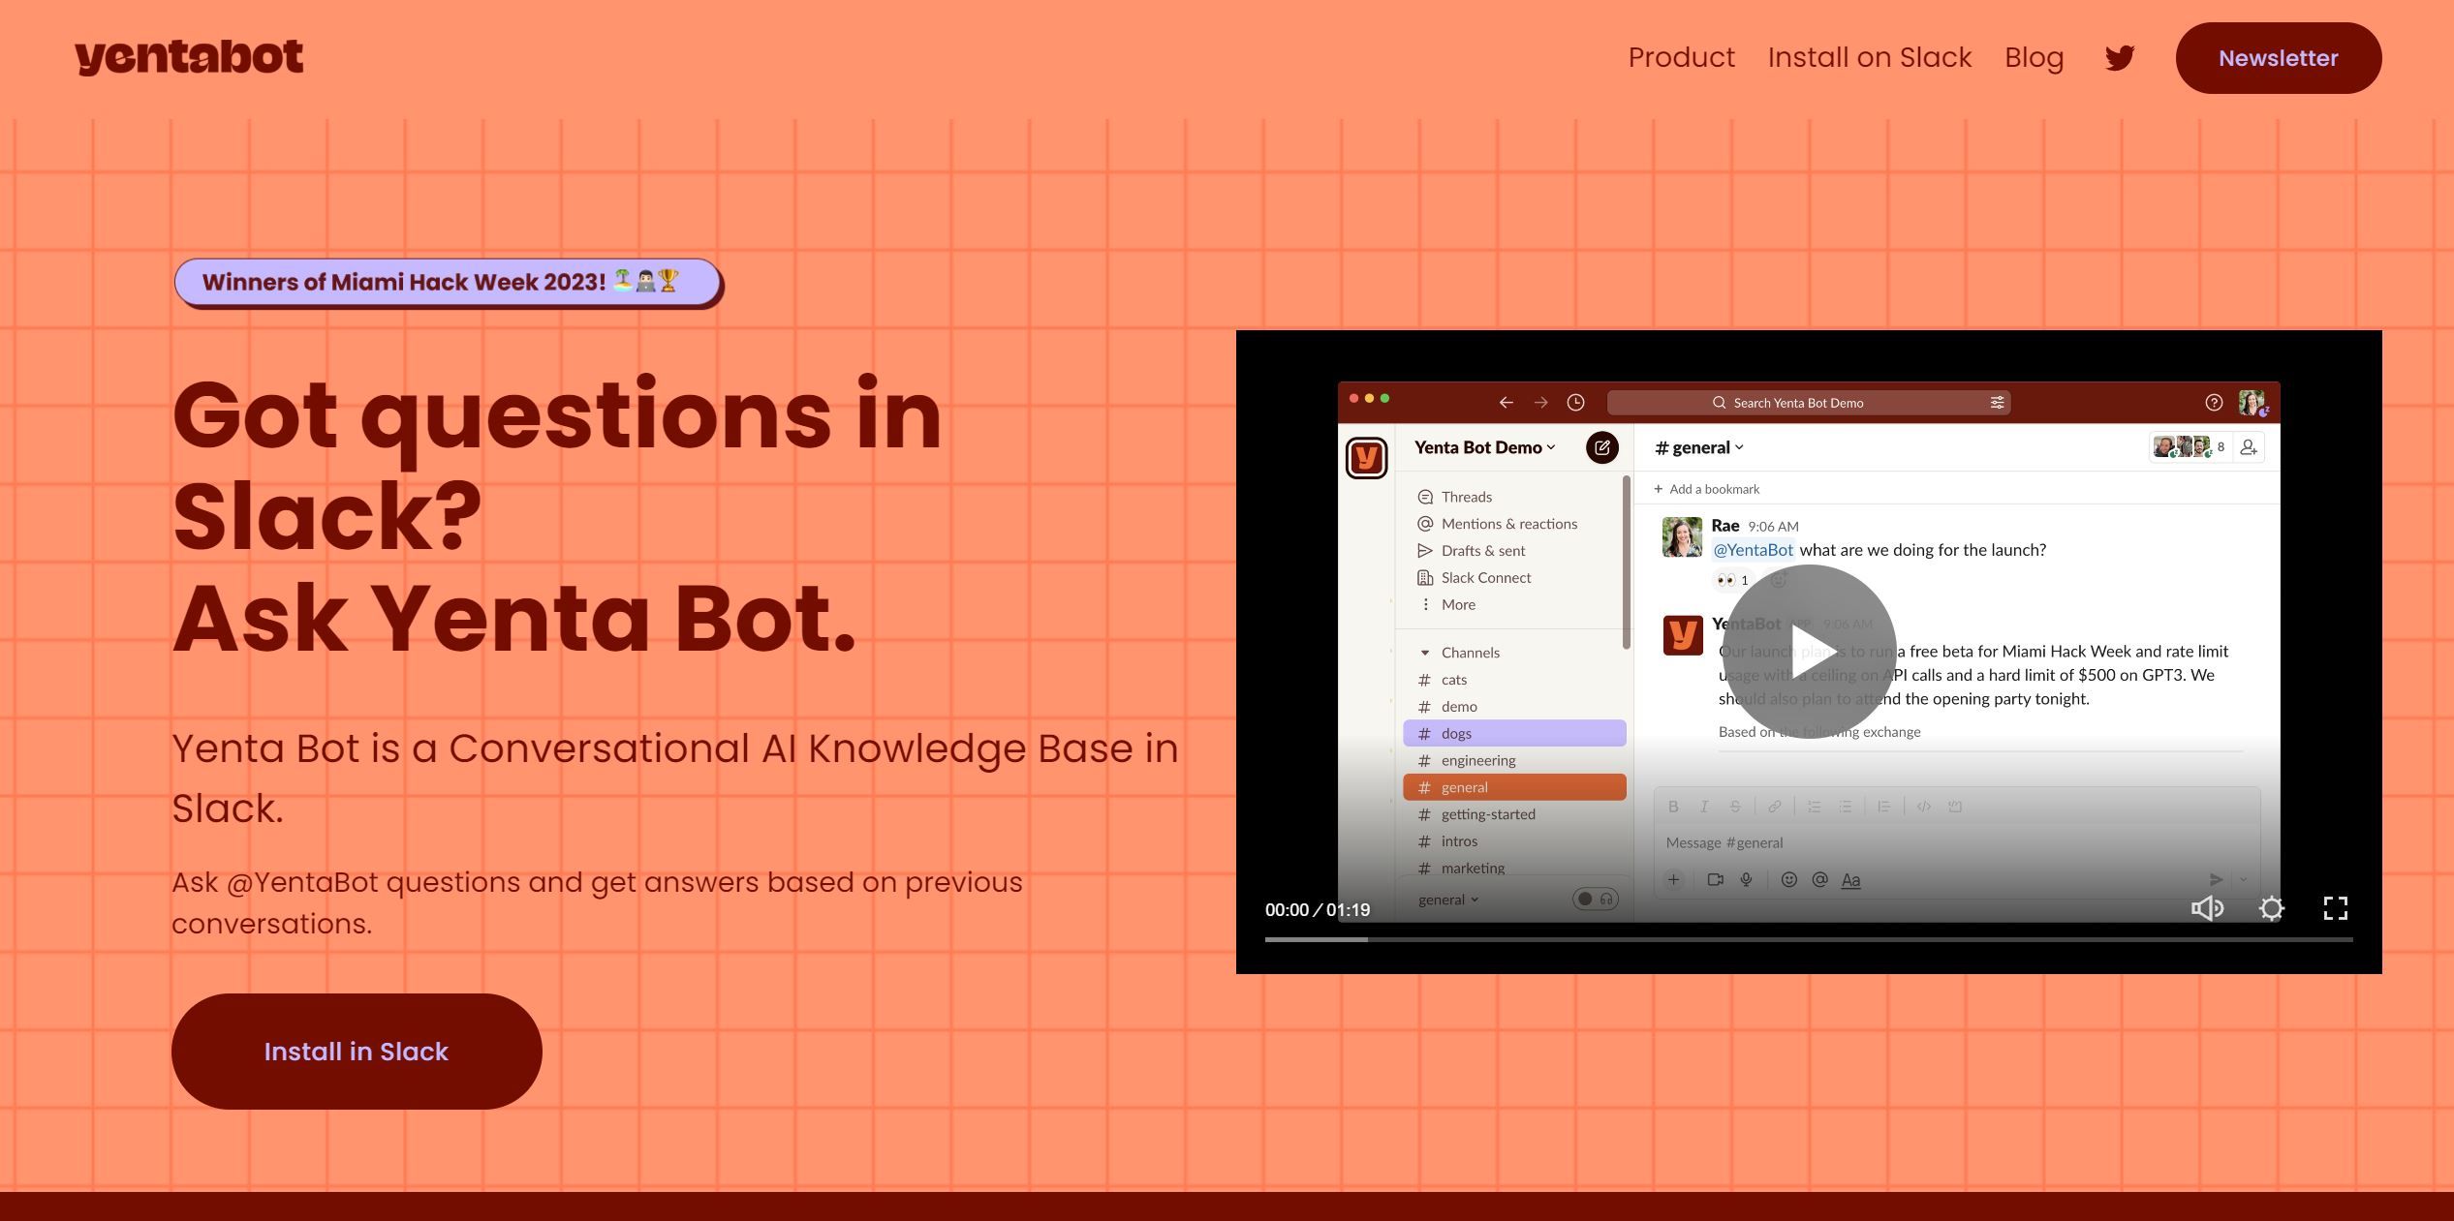This screenshot has height=1221, width=2454.
Task: Click the Mentions & reactions icon
Action: (x=1426, y=522)
